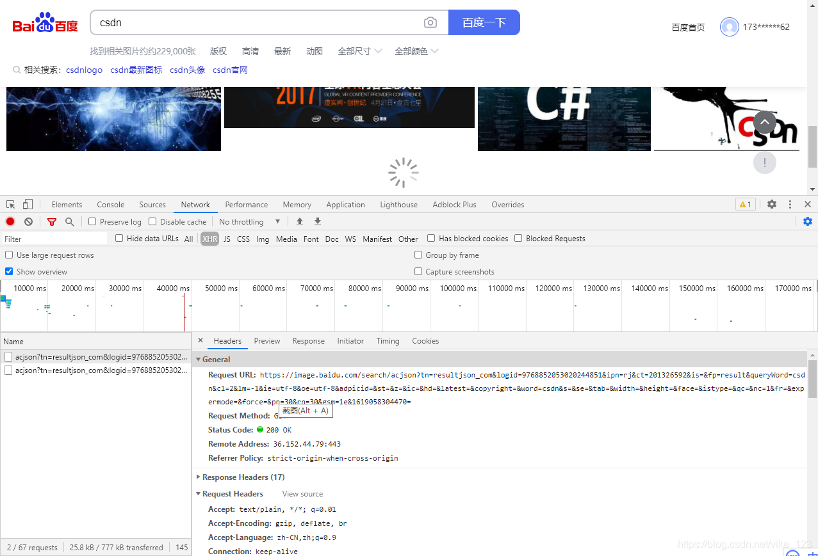Enable Use large request rows
818x556 pixels.
(x=9, y=255)
